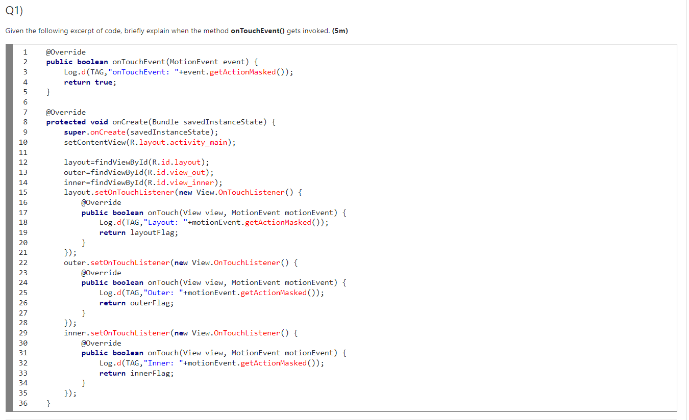The image size is (689, 420).
Task: Click the (5m) marks label
Action: point(339,31)
